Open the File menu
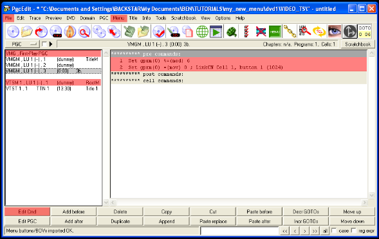379x239 pixels. (x=8, y=18)
